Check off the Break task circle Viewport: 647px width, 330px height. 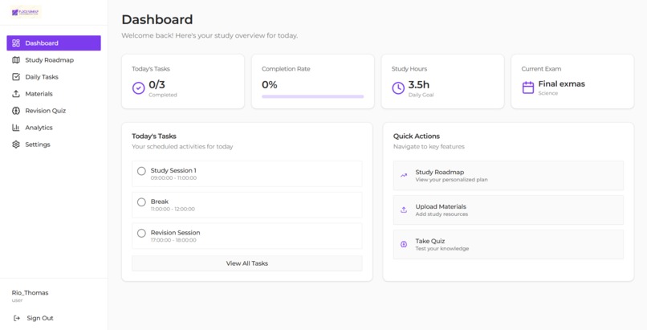click(x=141, y=202)
